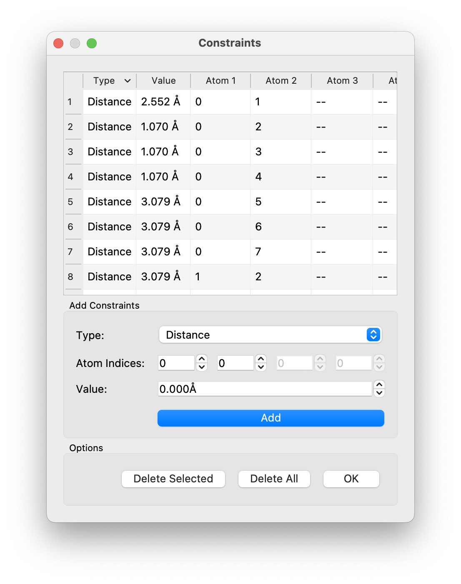The image size is (461, 584).
Task: Click Delete All button
Action: click(274, 479)
